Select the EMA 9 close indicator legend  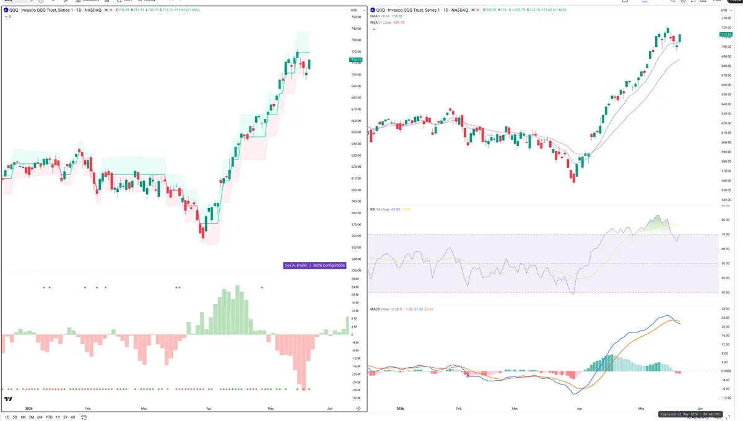[386, 16]
